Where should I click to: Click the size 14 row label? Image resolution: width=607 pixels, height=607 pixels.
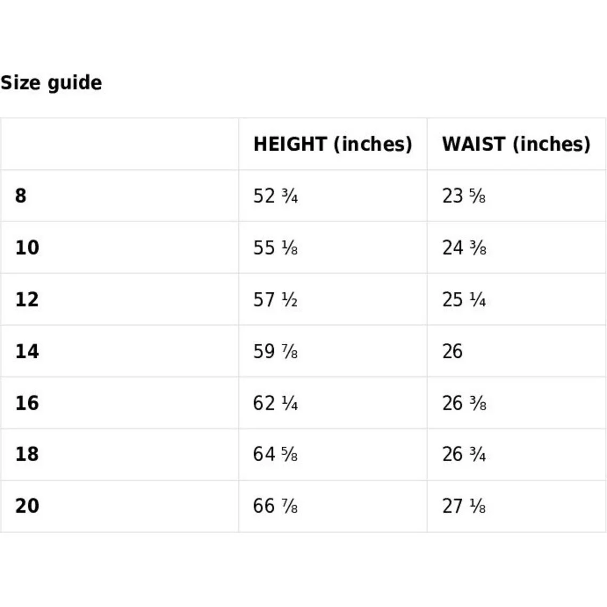coord(27,351)
